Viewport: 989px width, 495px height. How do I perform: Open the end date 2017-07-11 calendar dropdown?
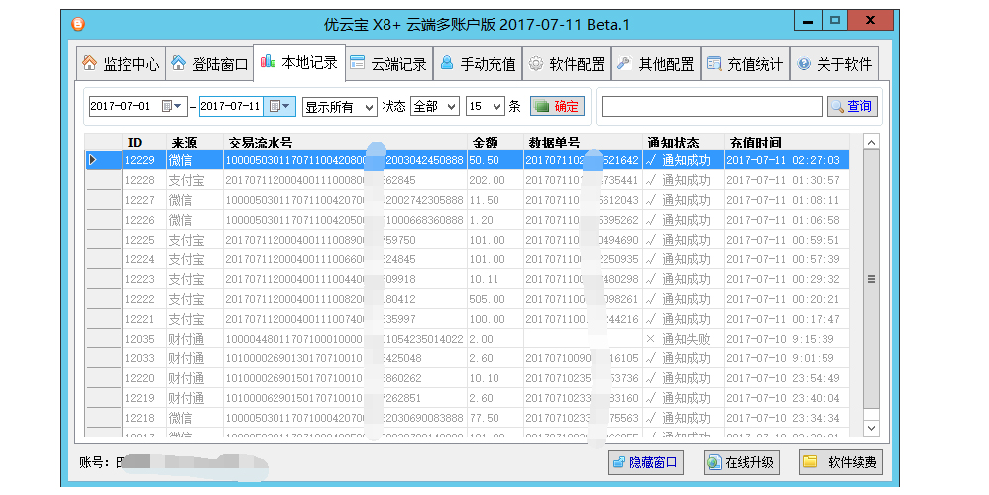pos(281,106)
